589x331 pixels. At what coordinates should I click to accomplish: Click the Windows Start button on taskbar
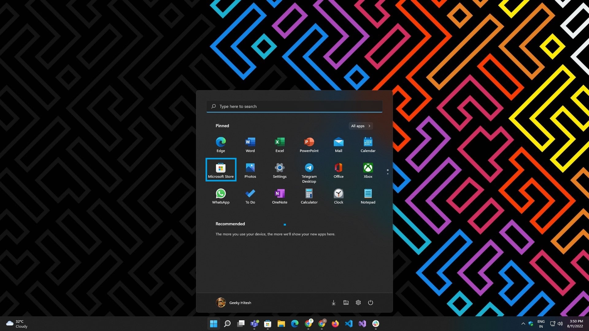tap(214, 324)
